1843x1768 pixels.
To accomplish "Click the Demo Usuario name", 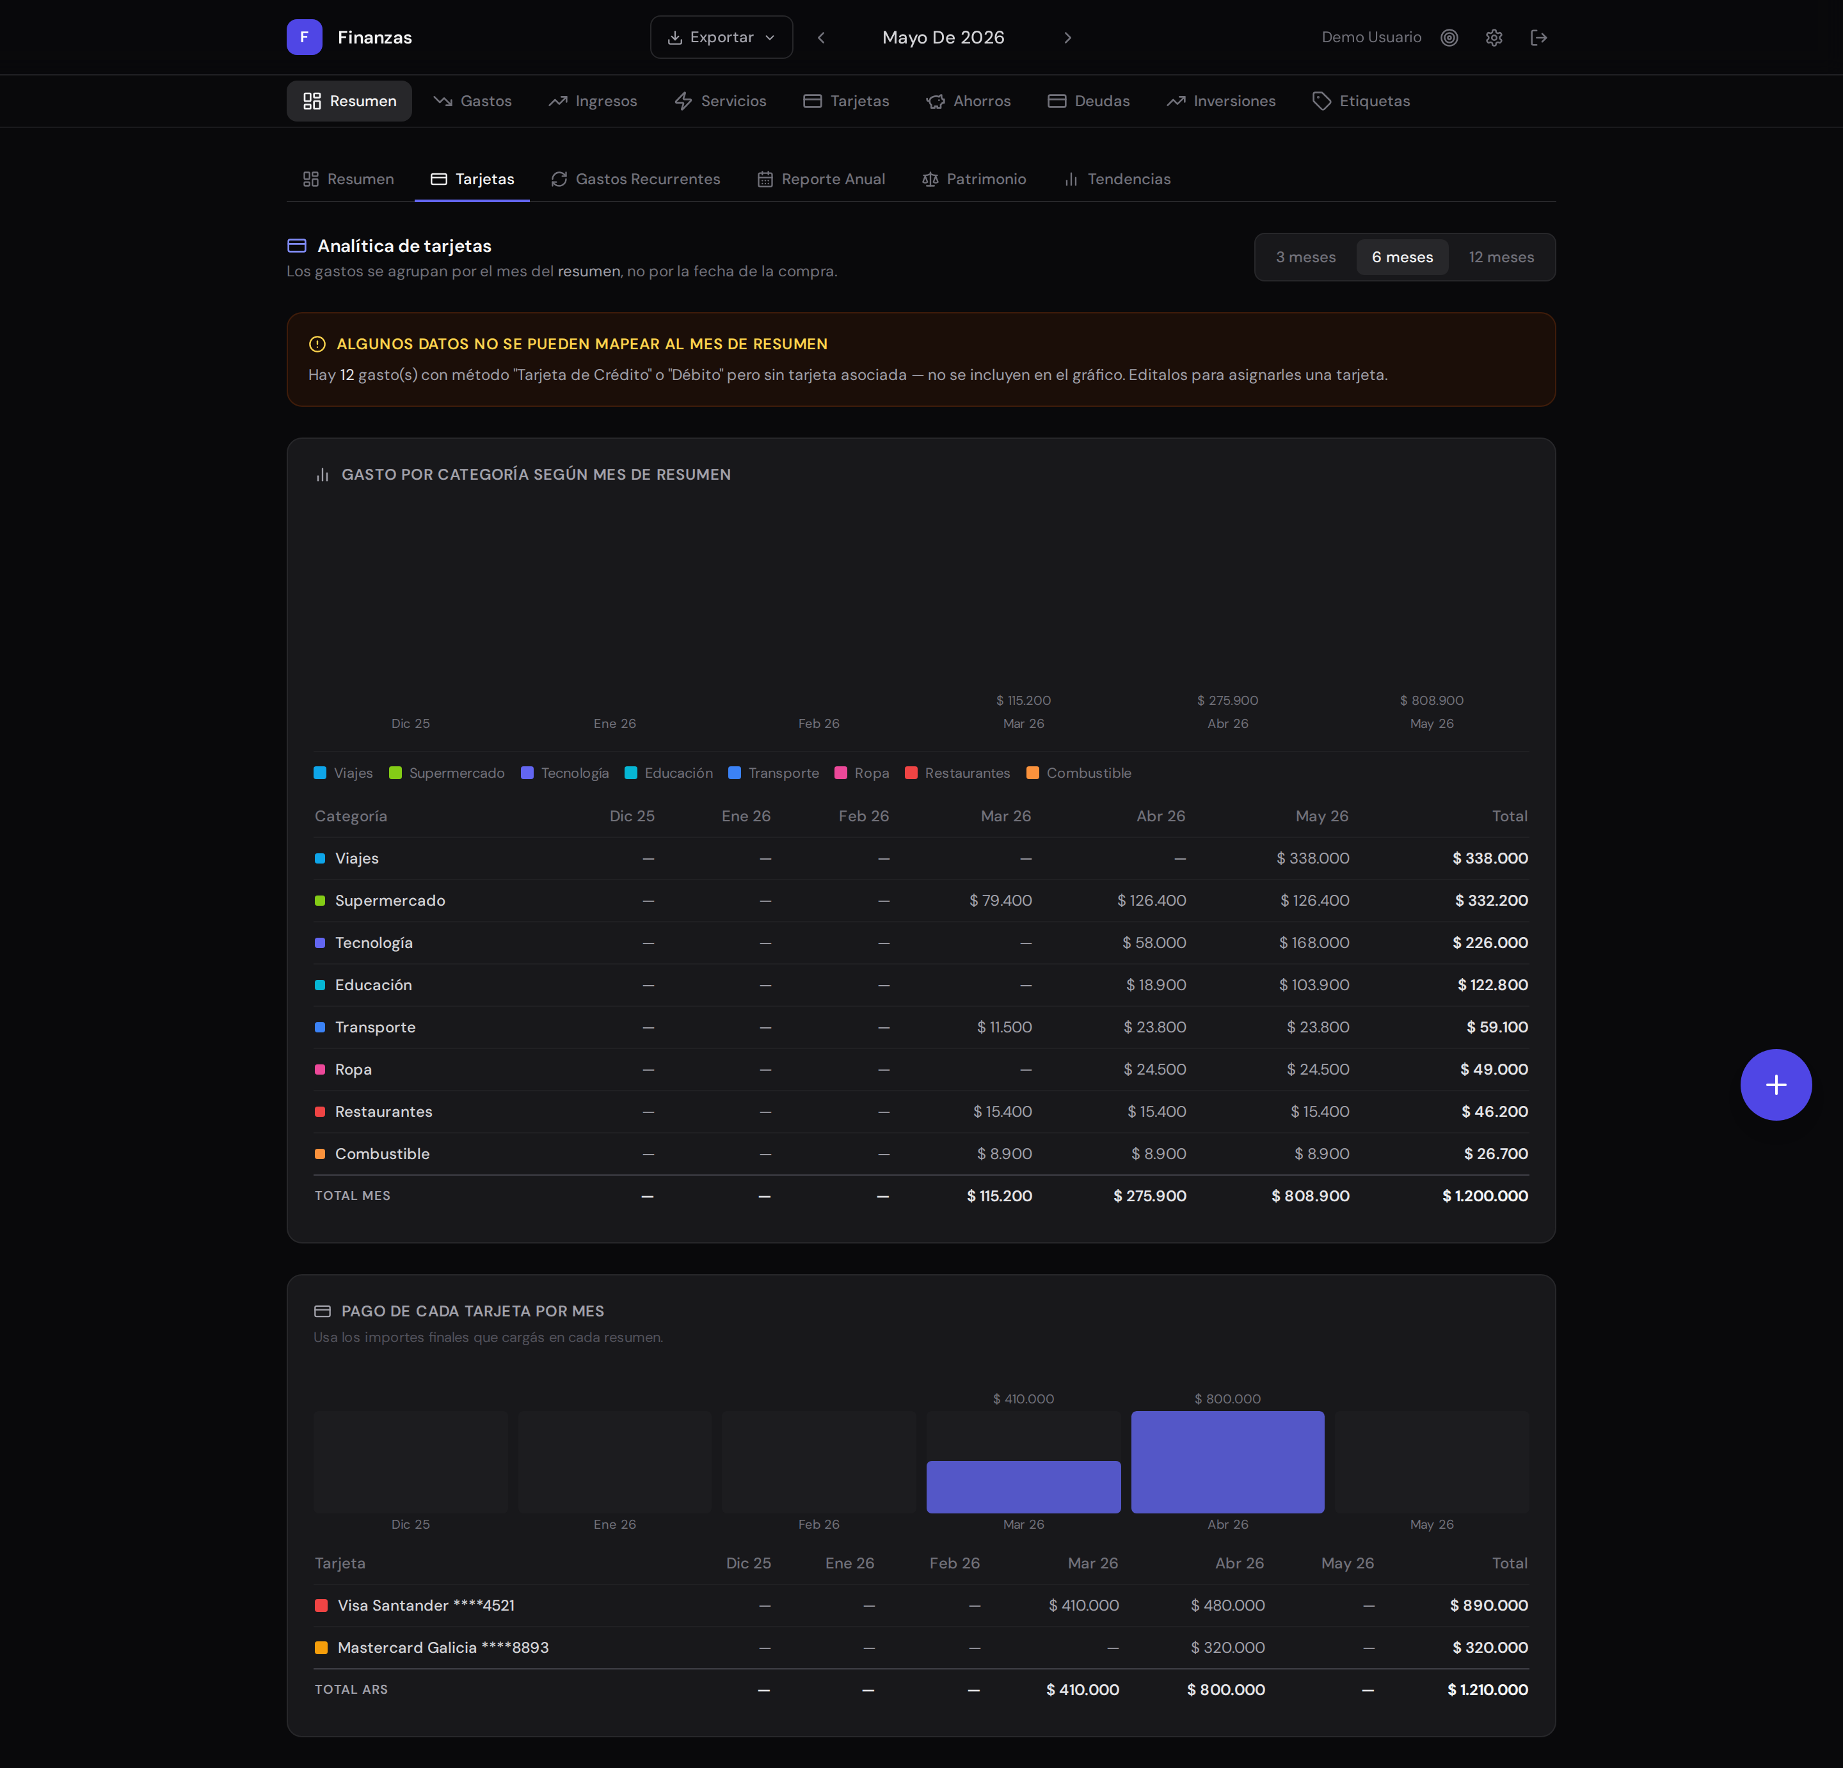I will click(x=1371, y=38).
